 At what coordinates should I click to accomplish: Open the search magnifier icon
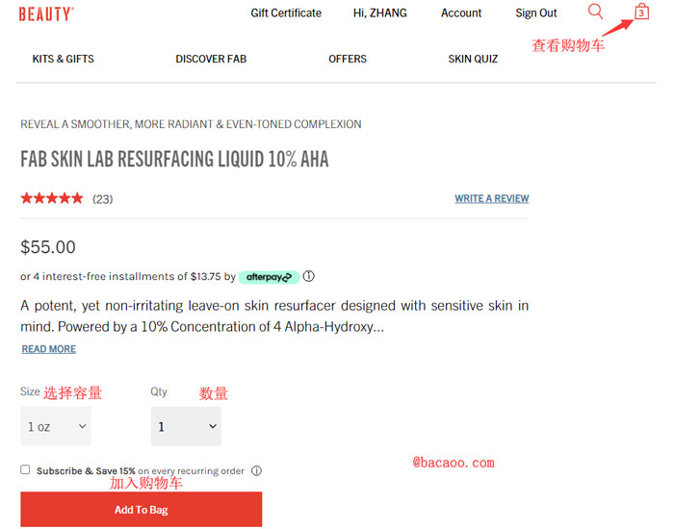(x=595, y=12)
